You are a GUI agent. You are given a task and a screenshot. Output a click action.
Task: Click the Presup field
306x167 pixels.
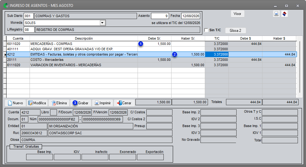(159, 126)
